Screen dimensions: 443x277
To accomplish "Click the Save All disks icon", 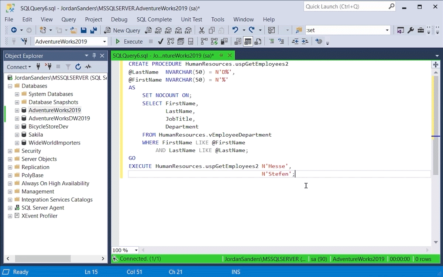I will [93, 30].
